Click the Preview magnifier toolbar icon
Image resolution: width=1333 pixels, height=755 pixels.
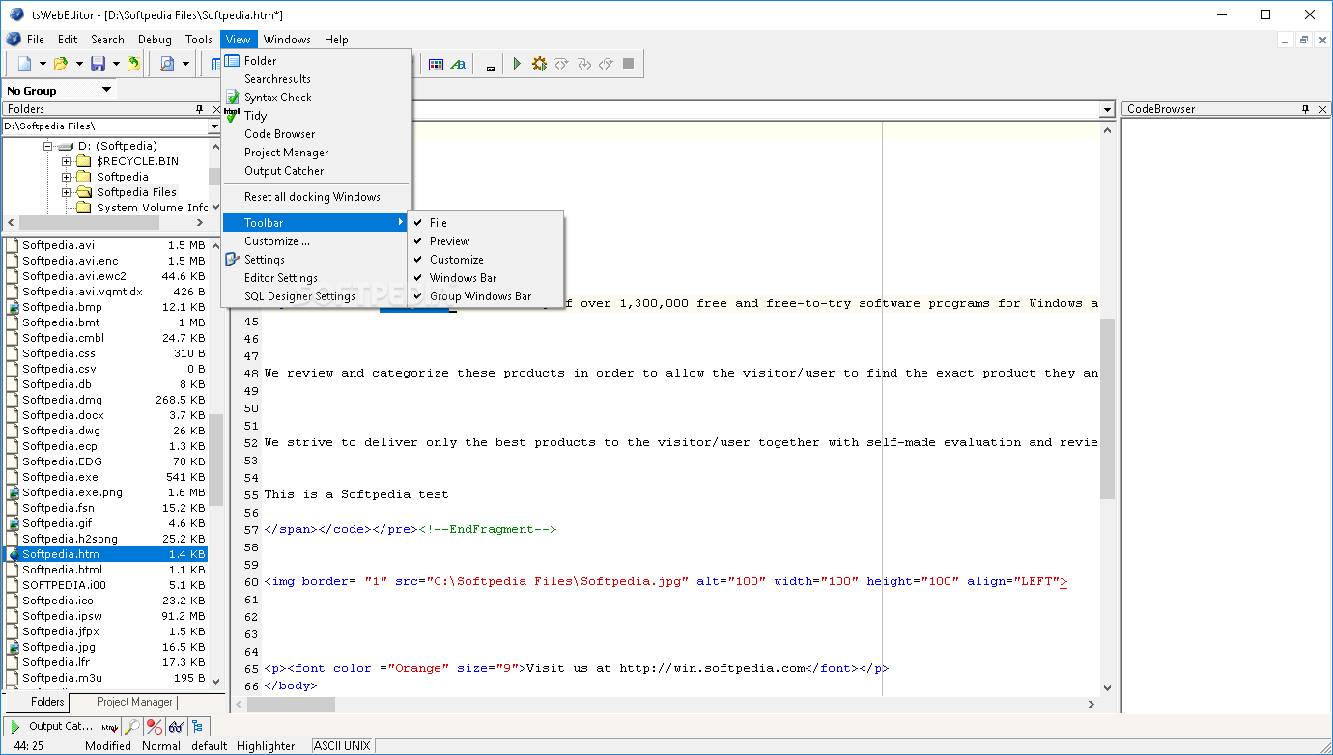(x=167, y=64)
